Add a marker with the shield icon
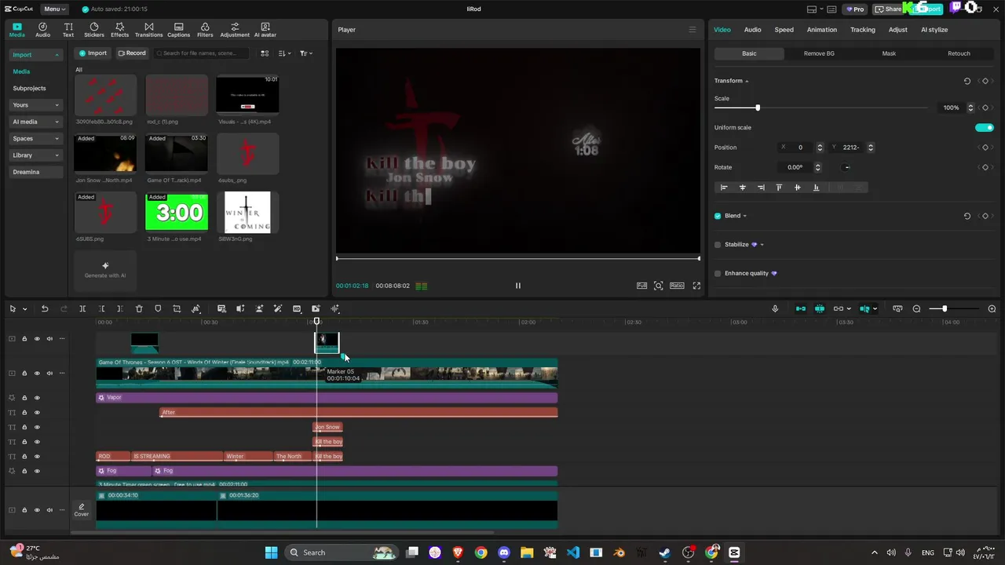Image resolution: width=1005 pixels, height=565 pixels. pos(158,309)
